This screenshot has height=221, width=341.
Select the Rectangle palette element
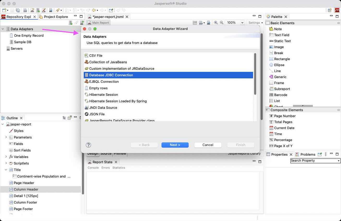[279, 59]
